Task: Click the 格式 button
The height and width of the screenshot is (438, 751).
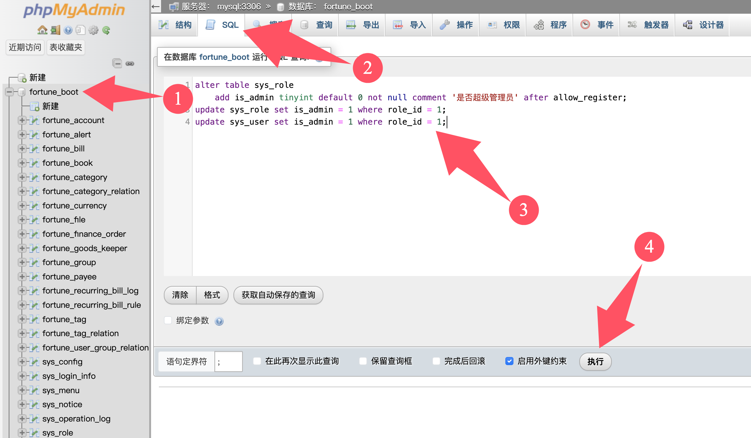Action: pos(212,295)
